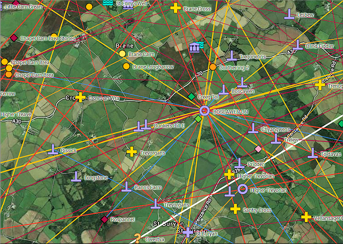Click the BOSCAWEN-UN label text
This screenshot has height=244, width=343.
(x=231, y=112)
